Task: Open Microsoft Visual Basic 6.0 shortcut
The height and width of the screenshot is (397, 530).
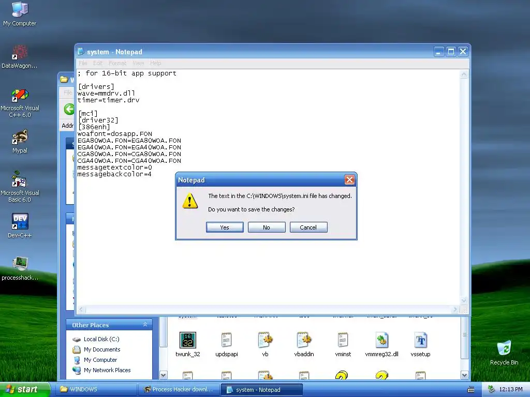Action: point(20,187)
